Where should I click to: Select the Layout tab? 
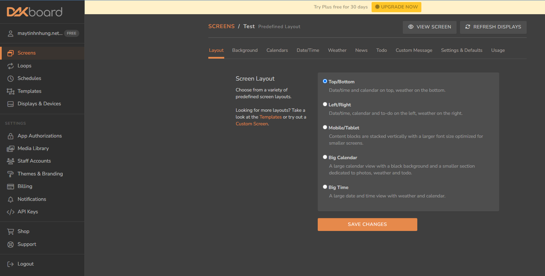pos(216,50)
